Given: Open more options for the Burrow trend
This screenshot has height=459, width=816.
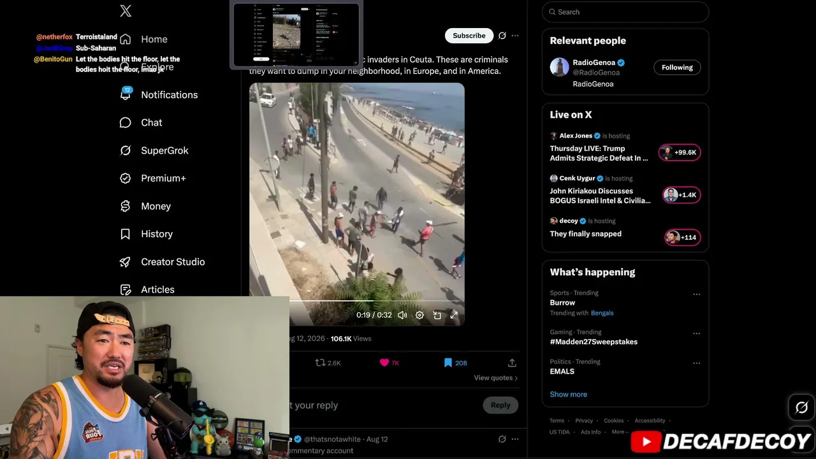Looking at the screenshot, I should point(696,295).
